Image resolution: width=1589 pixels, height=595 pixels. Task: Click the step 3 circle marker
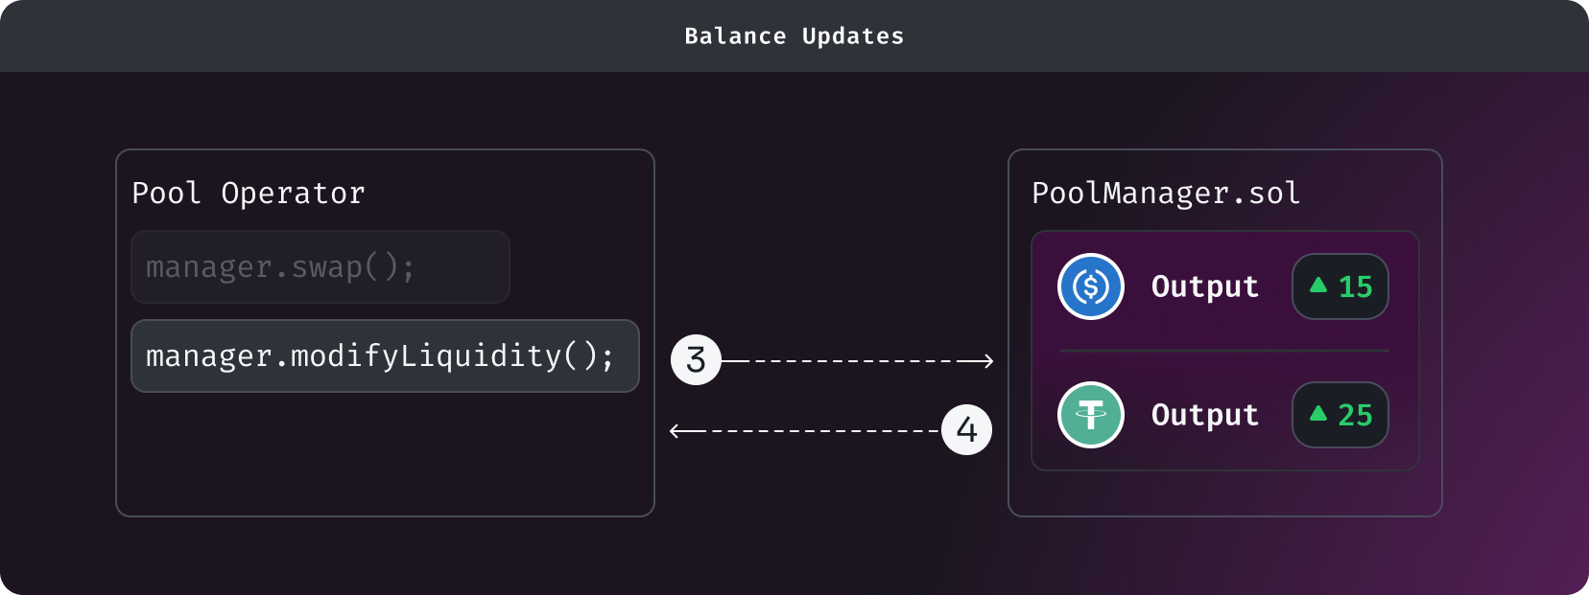pyautogui.click(x=696, y=360)
